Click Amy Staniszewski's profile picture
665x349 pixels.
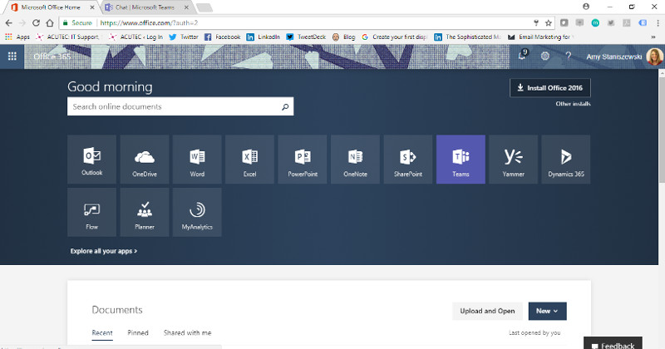point(654,57)
